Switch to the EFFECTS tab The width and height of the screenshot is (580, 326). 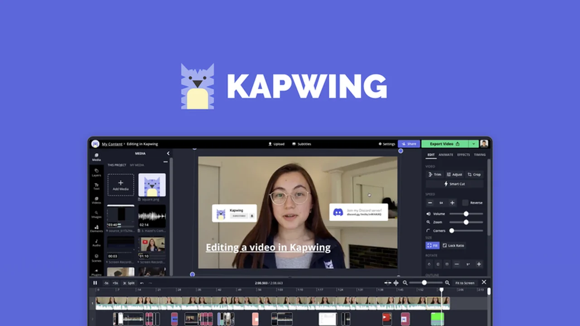pos(464,155)
